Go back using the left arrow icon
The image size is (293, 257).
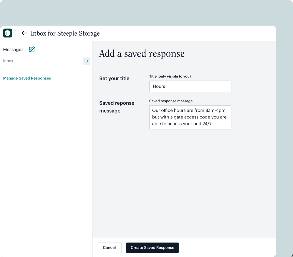[x=24, y=33]
